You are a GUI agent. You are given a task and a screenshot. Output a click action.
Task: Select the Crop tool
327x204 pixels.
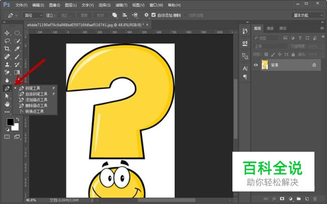coord(7,49)
